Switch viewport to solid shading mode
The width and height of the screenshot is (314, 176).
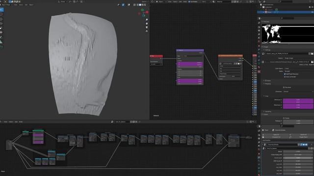[x=140, y=5]
